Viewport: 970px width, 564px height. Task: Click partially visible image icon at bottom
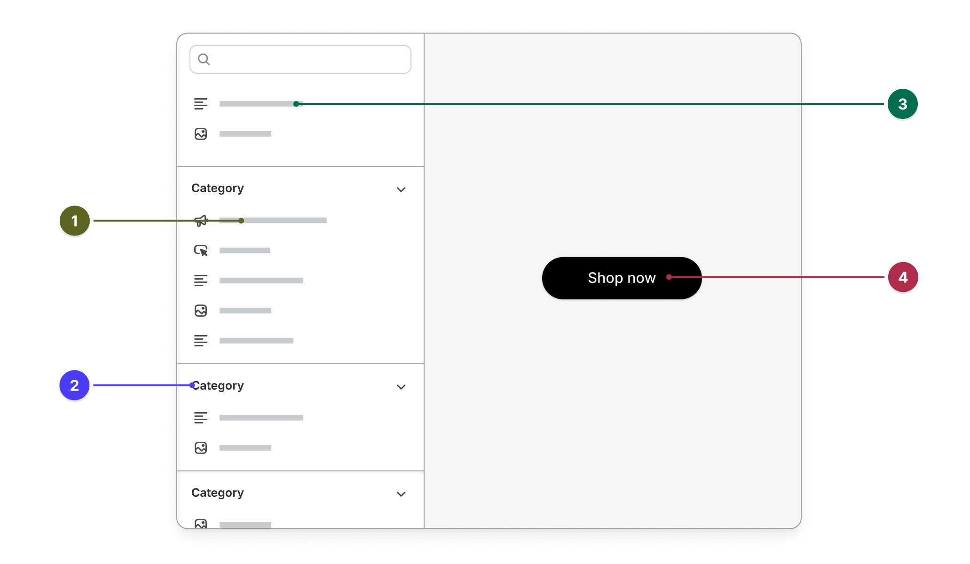pos(201,524)
